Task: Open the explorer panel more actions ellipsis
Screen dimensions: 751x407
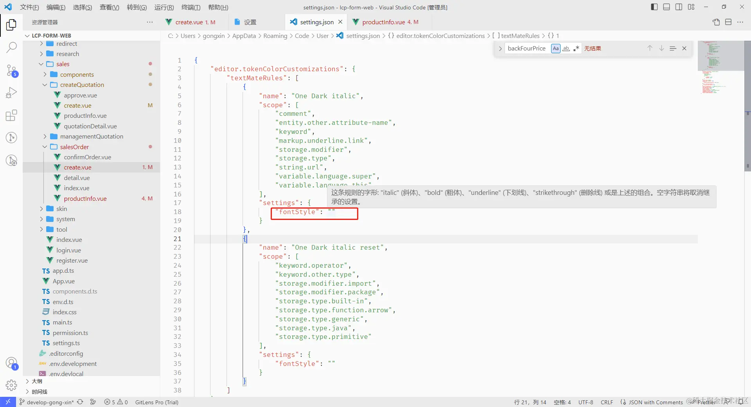Action: [150, 22]
